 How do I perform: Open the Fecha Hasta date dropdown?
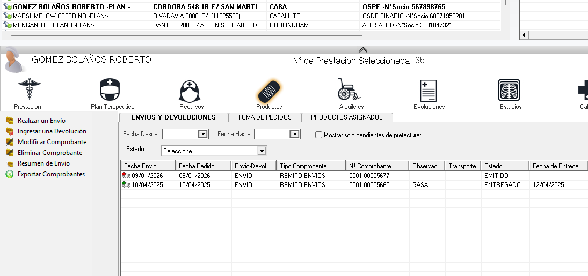pos(294,135)
